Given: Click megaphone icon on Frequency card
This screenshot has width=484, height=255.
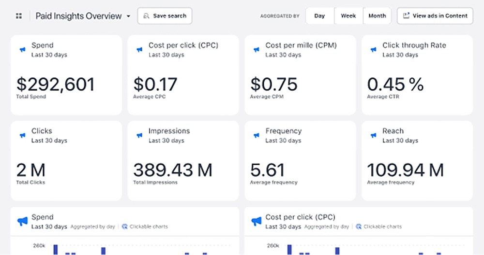Looking at the screenshot, I should [x=257, y=135].
